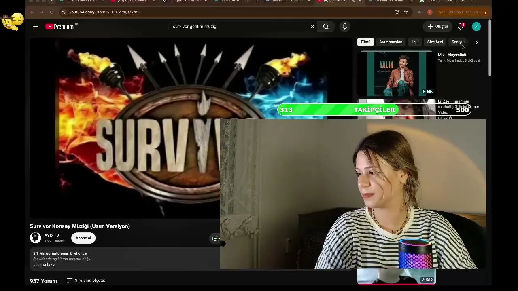Go back in the browser
The image size is (518, 291).
pos(32,12)
